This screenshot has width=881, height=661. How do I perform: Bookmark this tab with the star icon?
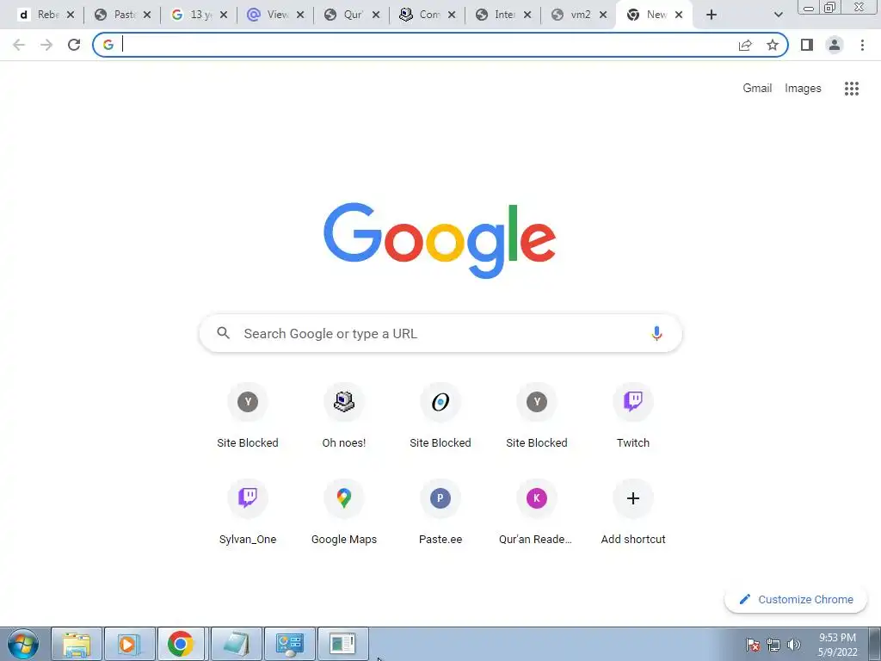(x=773, y=45)
